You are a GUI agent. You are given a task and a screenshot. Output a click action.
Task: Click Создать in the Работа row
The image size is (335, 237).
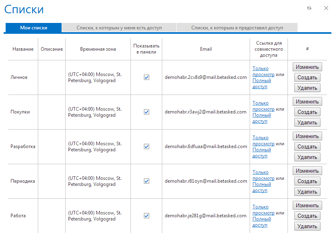point(307,216)
